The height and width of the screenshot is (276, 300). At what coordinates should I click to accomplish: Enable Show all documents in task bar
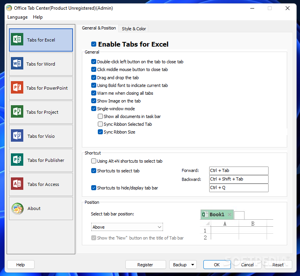(x=100, y=116)
